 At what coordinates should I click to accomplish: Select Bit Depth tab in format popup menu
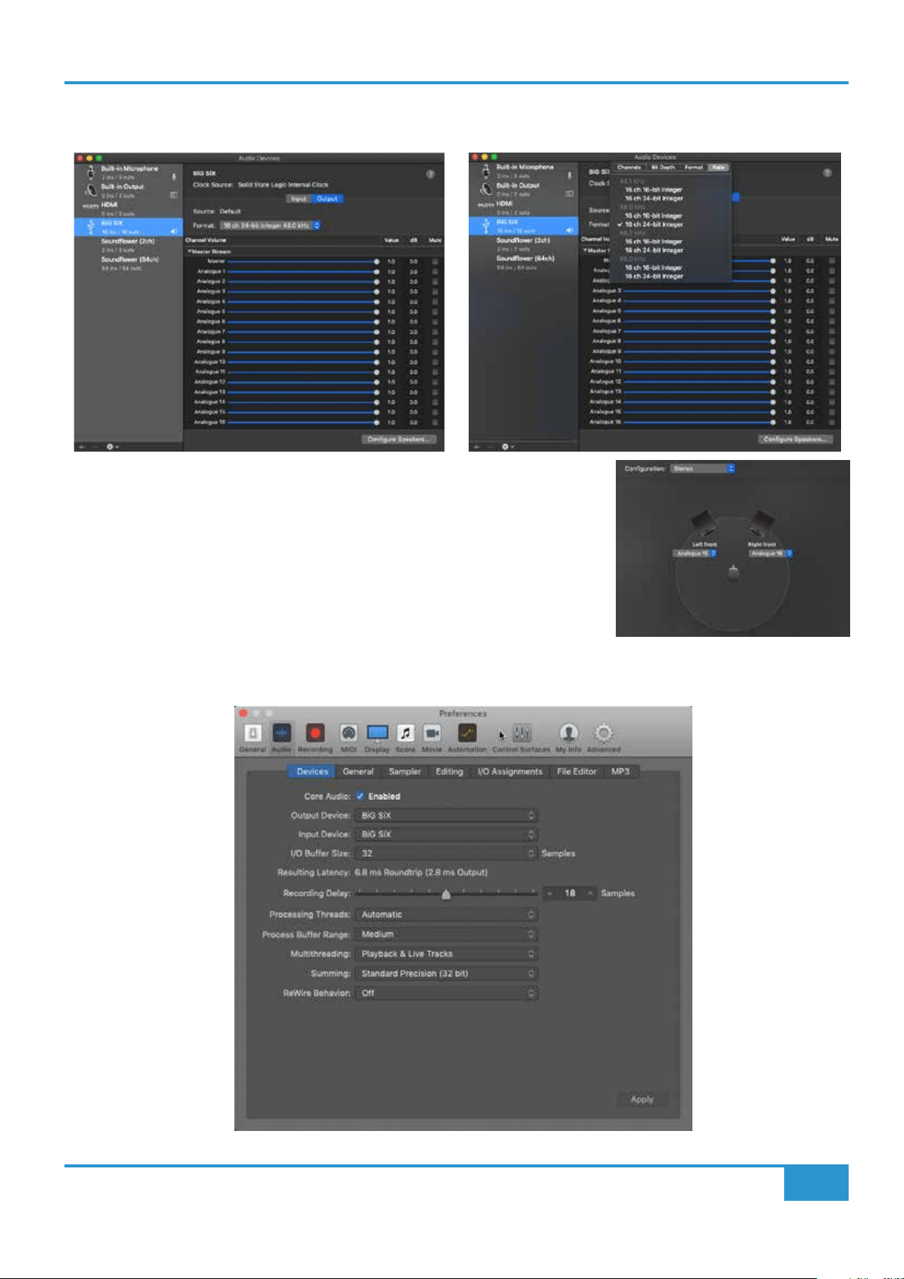click(x=663, y=167)
